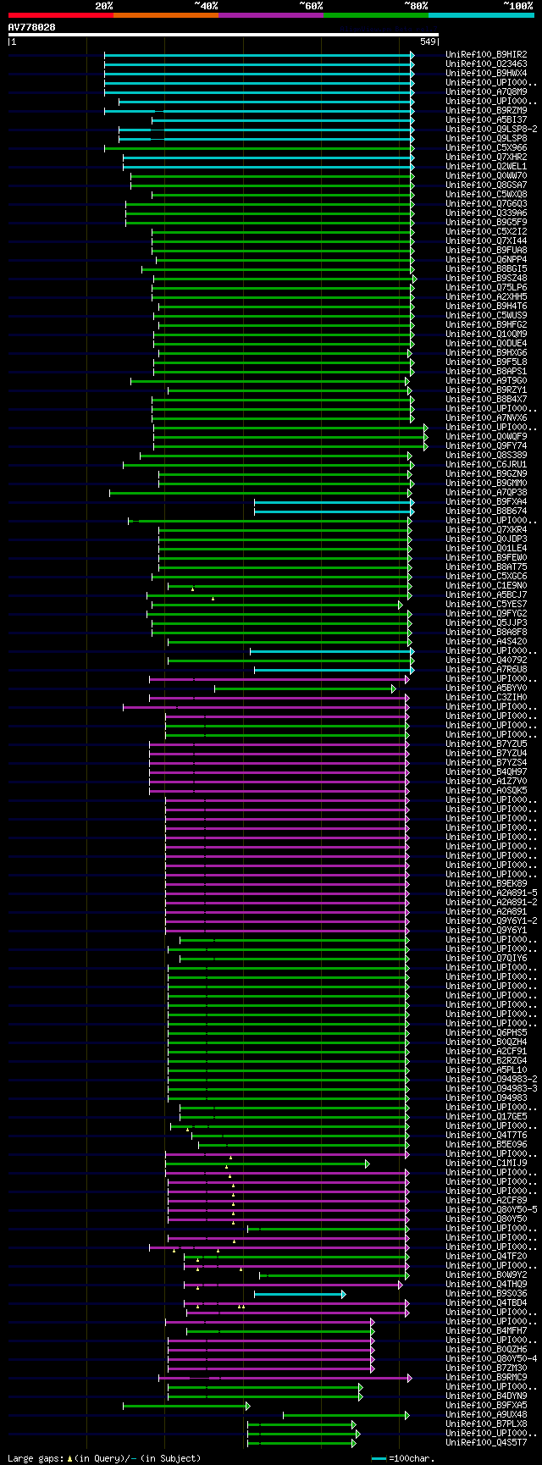This screenshot has height=1465, width=542.
Task: Click hit label UniRef100_A5BYV0
Action: (x=486, y=688)
